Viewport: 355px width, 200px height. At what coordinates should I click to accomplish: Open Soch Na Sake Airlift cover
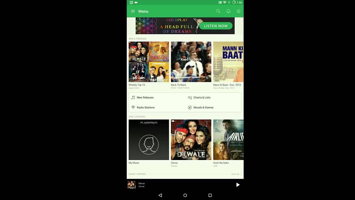(x=228, y=140)
